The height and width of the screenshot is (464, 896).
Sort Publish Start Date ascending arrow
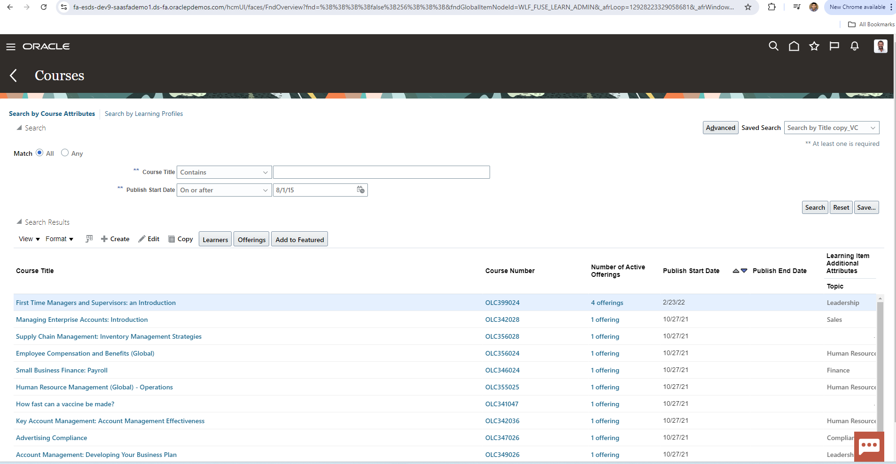pos(736,271)
